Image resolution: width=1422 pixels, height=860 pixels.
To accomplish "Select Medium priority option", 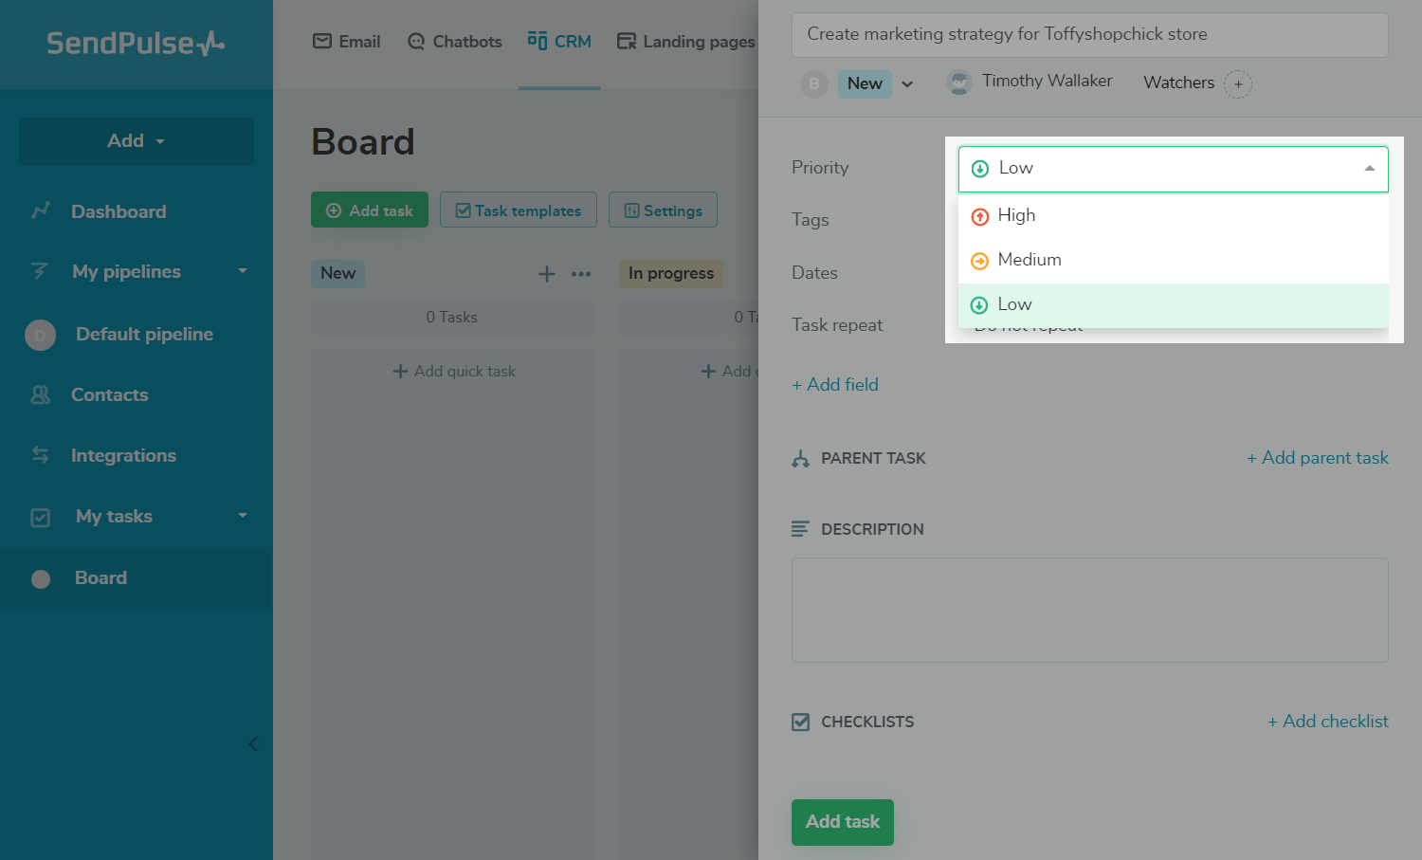I will 1174,261.
